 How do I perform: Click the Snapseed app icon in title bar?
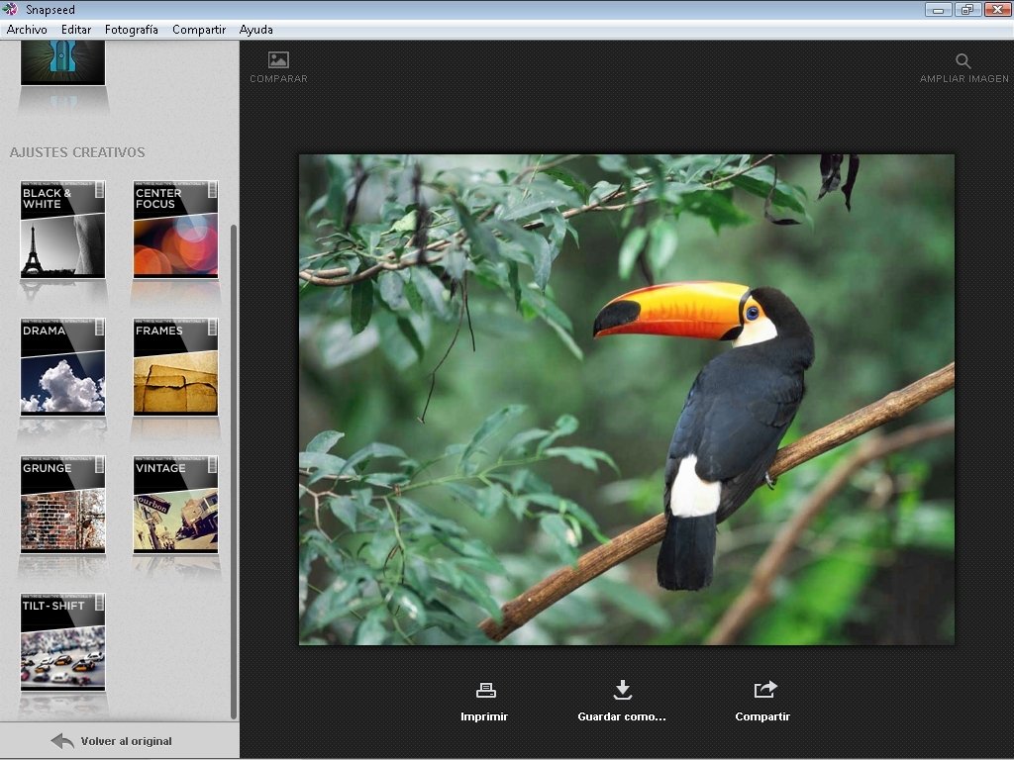coord(10,9)
